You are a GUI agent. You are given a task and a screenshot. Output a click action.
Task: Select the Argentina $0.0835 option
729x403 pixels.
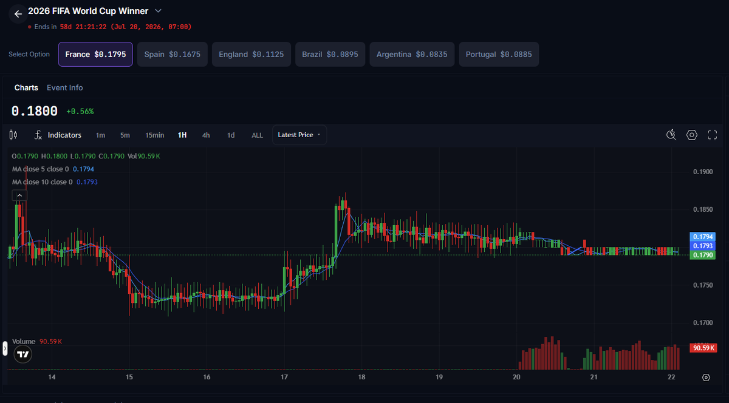[x=412, y=54]
